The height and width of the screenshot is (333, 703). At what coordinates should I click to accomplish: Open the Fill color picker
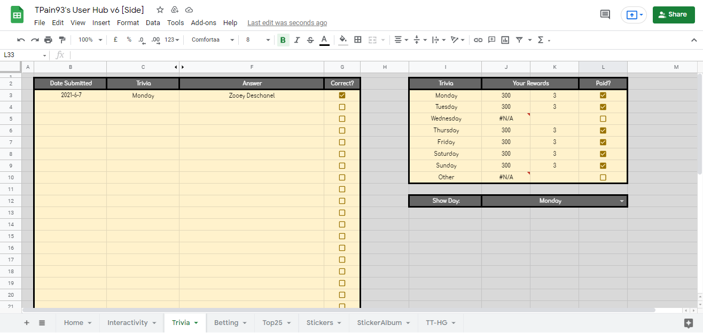point(343,40)
